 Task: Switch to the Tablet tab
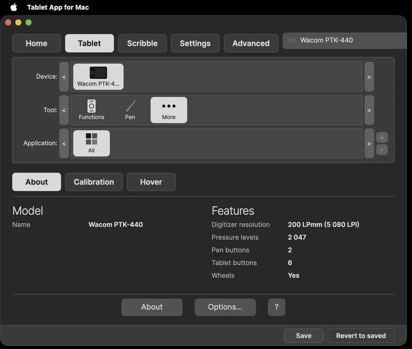click(89, 43)
